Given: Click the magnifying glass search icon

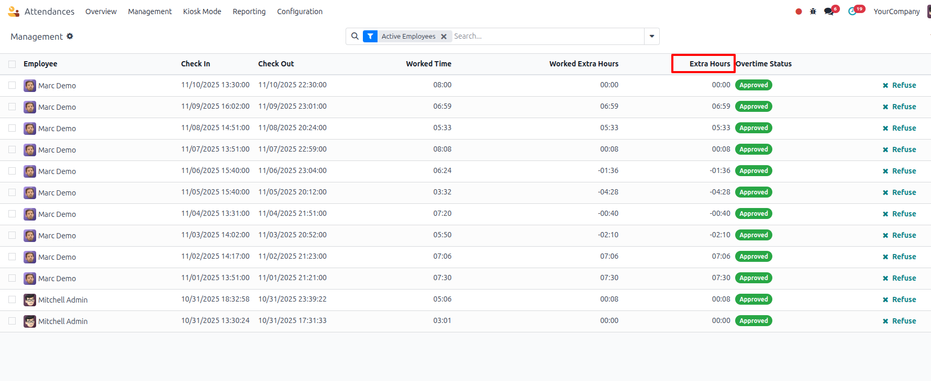Looking at the screenshot, I should click(355, 36).
